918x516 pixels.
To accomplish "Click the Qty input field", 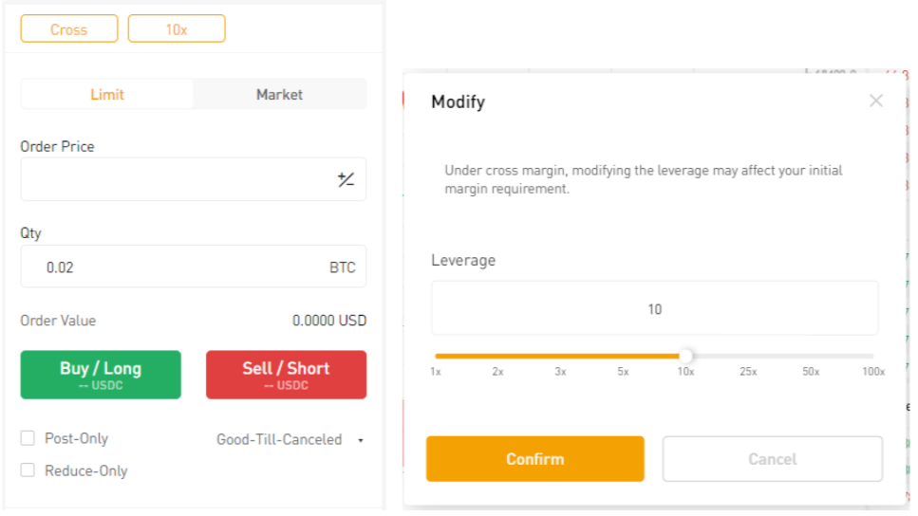I will click(176, 267).
